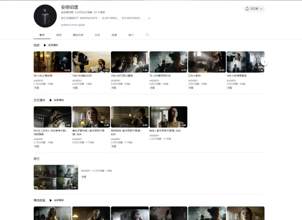
Task: Click 字幕 badge under the first video
Action: point(37,87)
